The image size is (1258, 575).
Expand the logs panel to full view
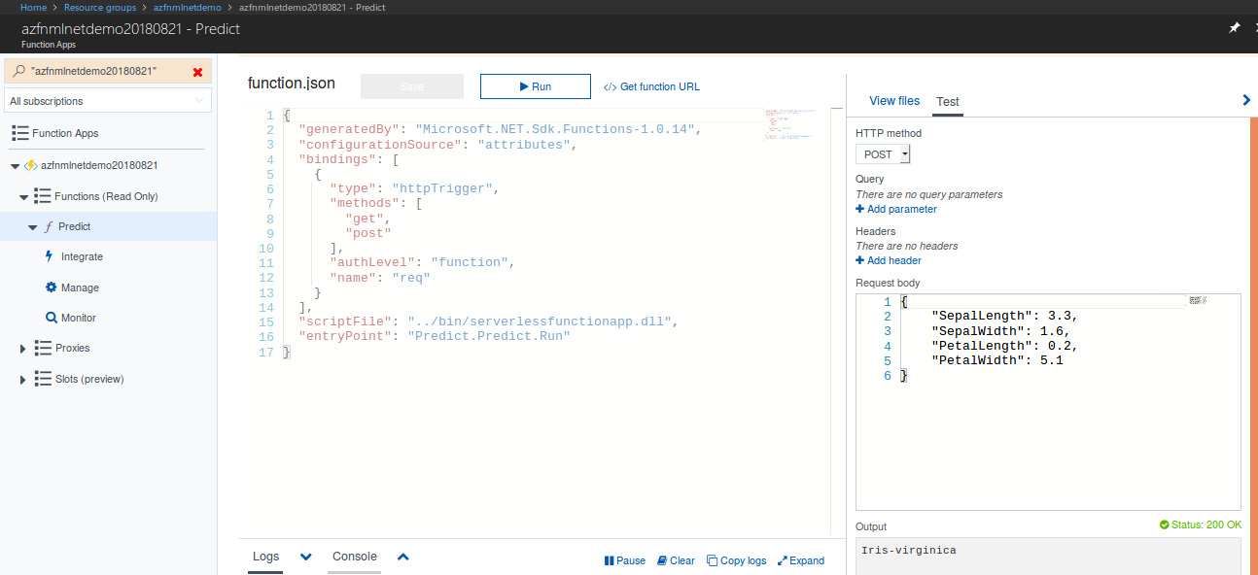point(800,560)
